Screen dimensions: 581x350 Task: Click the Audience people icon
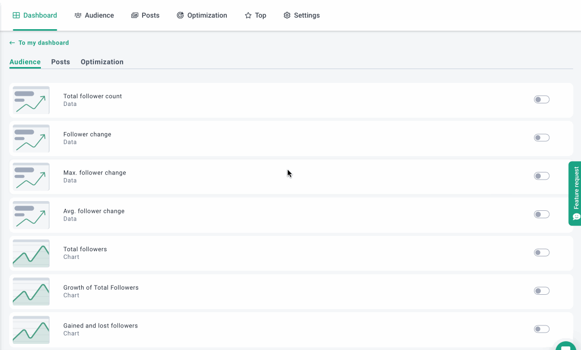78,15
